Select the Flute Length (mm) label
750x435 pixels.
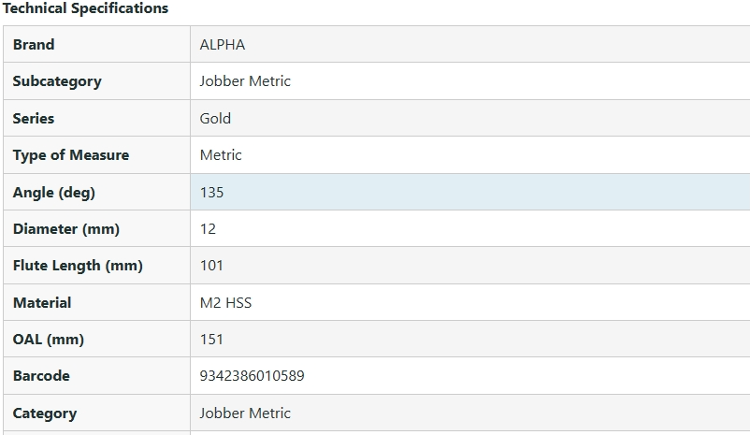click(78, 266)
